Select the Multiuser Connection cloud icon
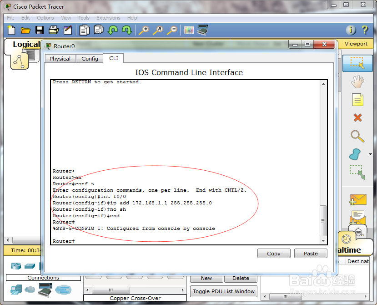This screenshot has width=377, height=305. tap(63, 290)
